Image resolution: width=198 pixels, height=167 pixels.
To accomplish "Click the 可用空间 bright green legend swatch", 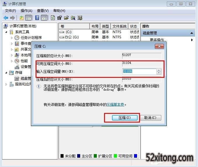I will pyautogui.click(x=115, y=156).
